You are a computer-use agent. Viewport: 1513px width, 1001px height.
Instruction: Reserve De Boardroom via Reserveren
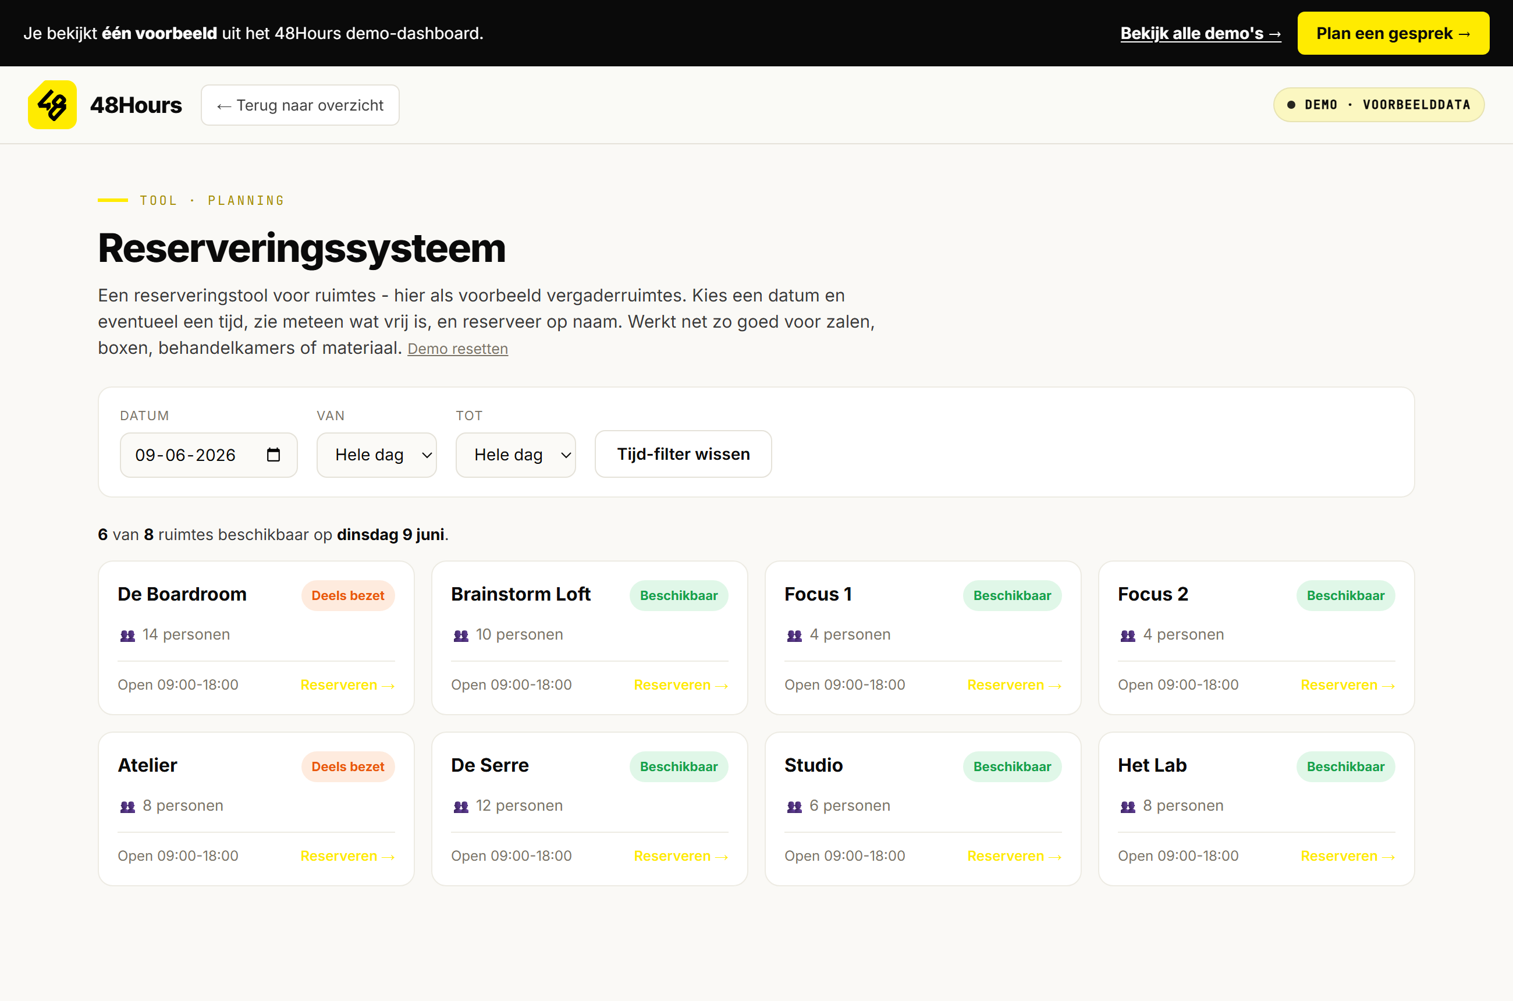coord(347,684)
